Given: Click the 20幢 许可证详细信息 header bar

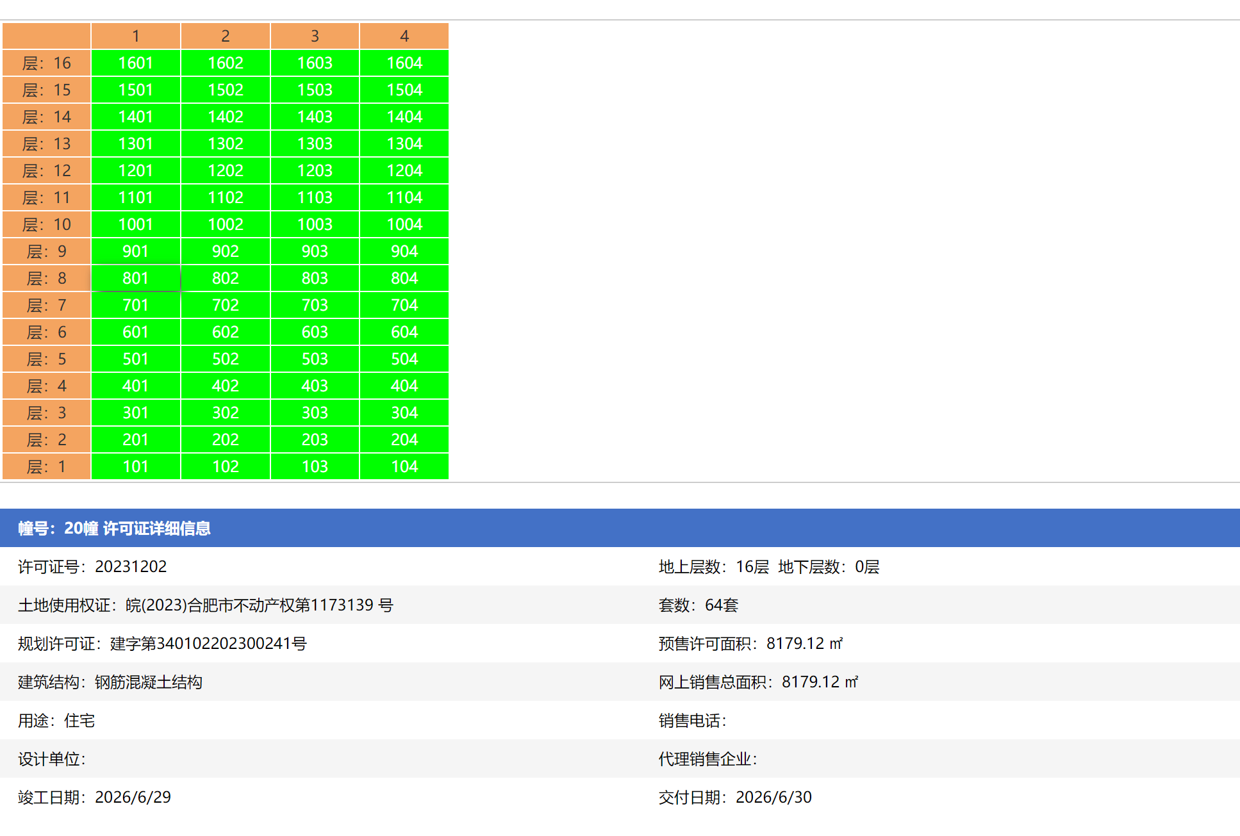Looking at the screenshot, I should coord(620,528).
